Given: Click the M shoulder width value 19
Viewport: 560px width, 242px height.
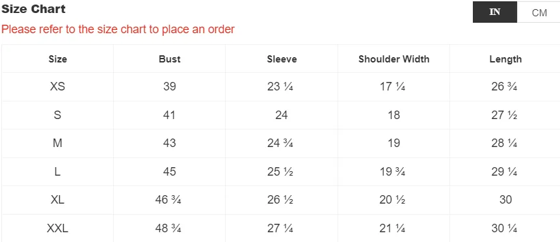Looking at the screenshot, I should (394, 143).
